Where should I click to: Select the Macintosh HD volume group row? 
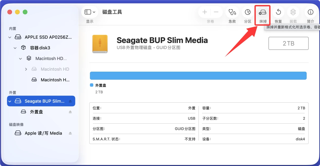click(x=41, y=58)
